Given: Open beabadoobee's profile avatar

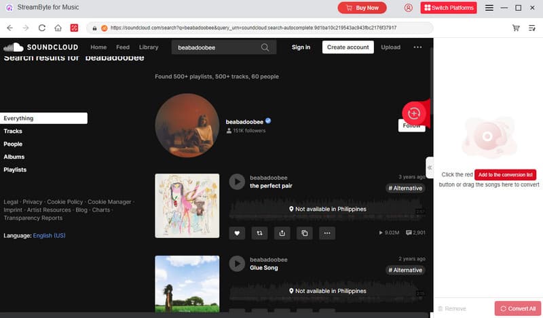Looking at the screenshot, I should (187, 125).
